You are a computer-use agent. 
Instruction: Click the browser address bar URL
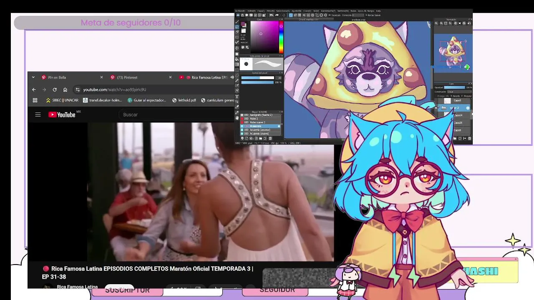[114, 90]
